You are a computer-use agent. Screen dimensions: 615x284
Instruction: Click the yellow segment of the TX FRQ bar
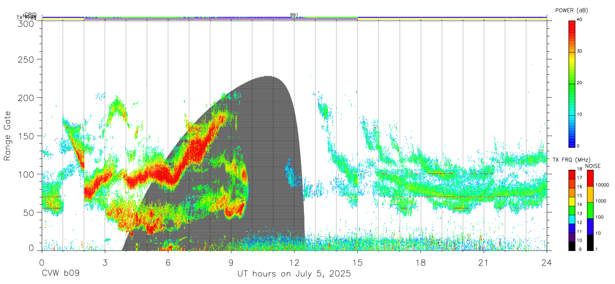(x=572, y=201)
